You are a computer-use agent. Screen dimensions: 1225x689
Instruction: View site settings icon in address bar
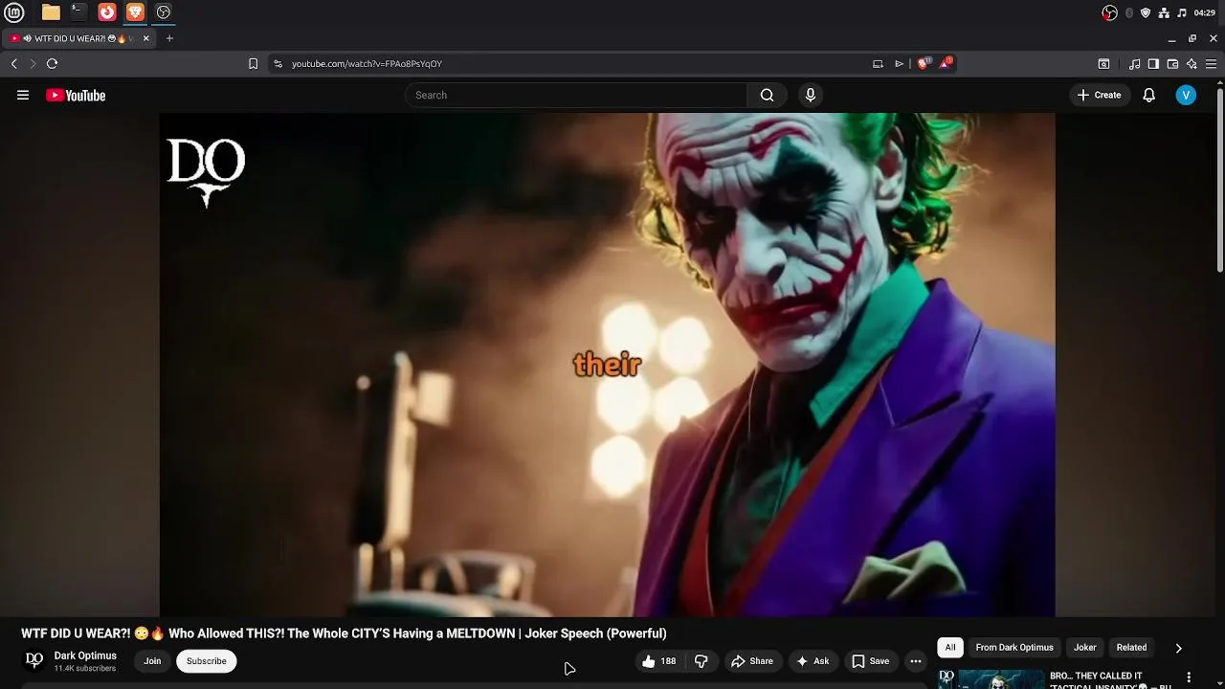(278, 63)
